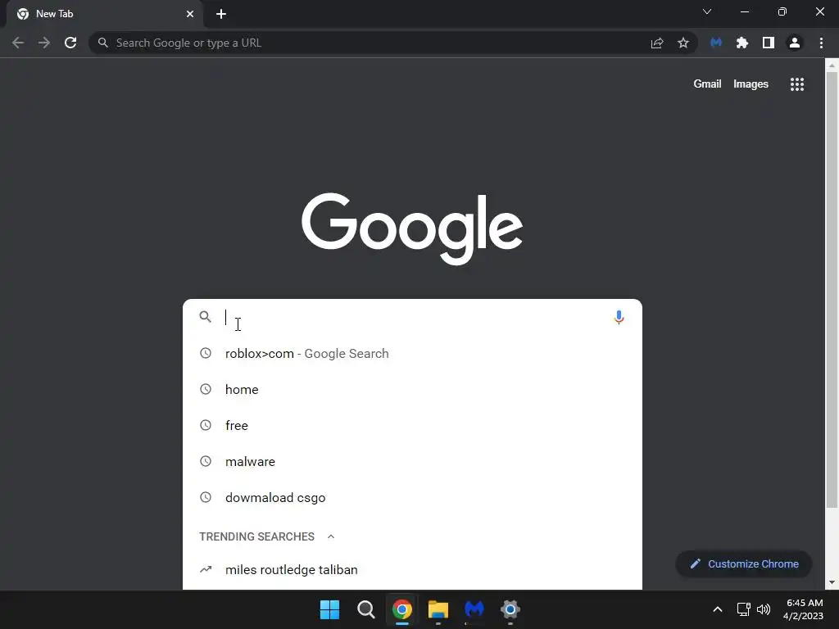
Task: Click into the Google search input field
Action: click(415, 317)
